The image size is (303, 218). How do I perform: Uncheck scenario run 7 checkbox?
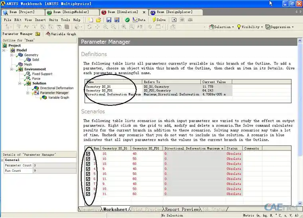coord(88,184)
